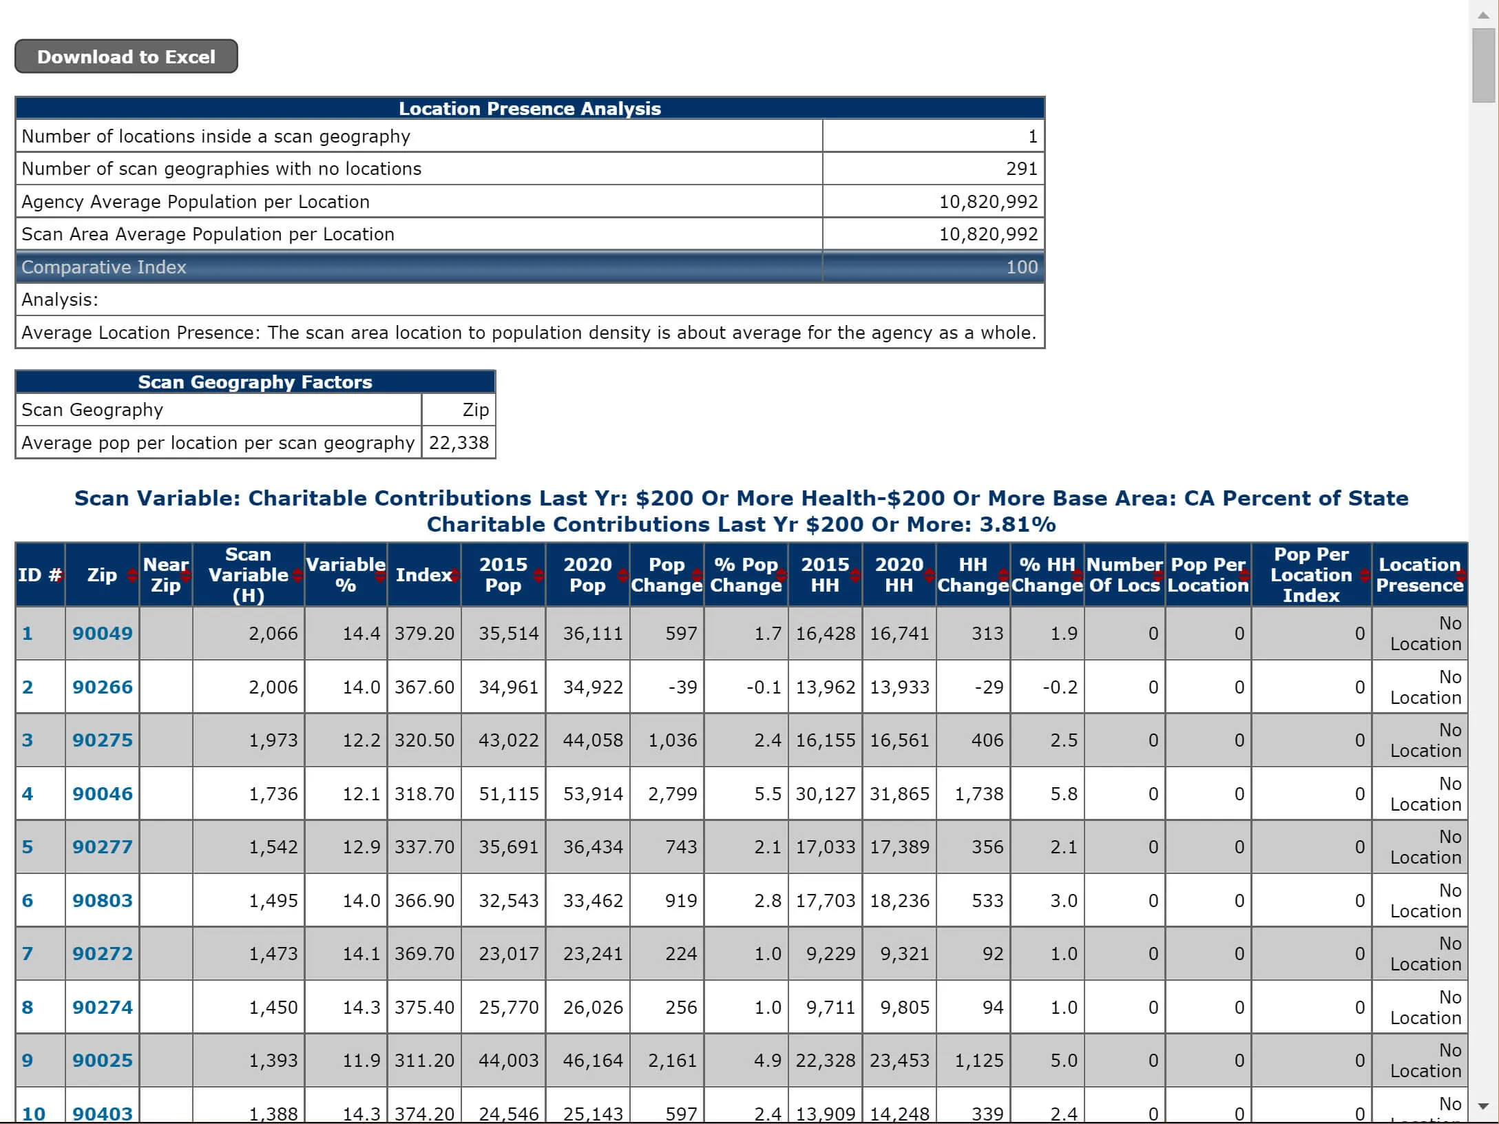
Task: Sort by HH Change sort arrows
Action: pyautogui.click(x=1003, y=575)
